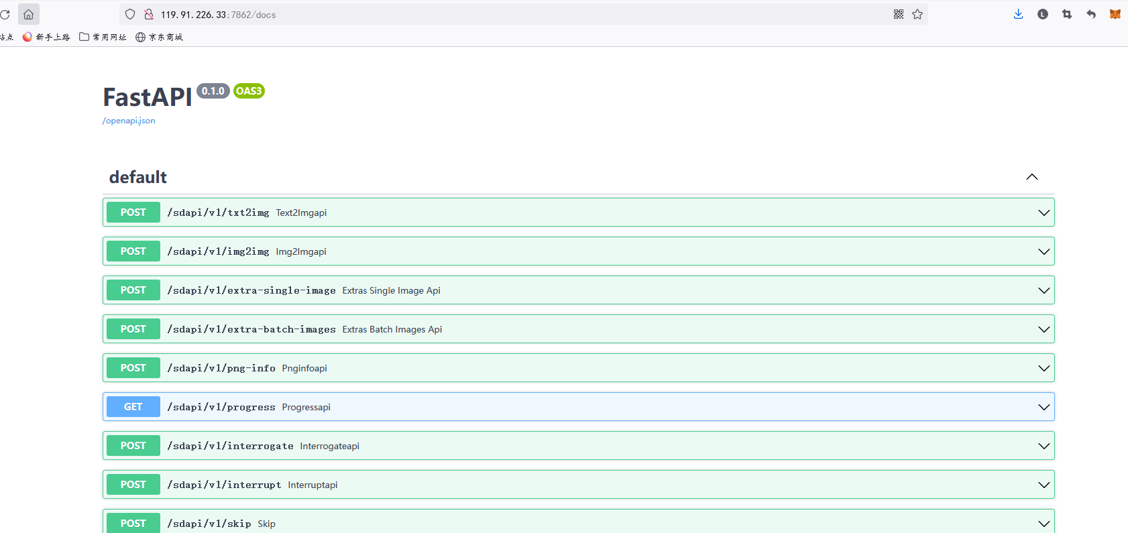This screenshot has height=533, width=1128.
Task: Click the Img2Imgapi summary text
Action: pyautogui.click(x=301, y=251)
